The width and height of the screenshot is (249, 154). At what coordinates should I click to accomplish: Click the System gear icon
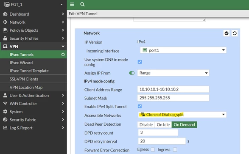pos(5,112)
